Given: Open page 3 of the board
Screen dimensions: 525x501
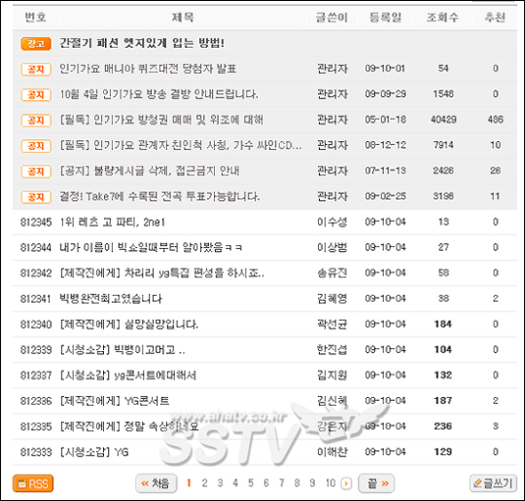Looking at the screenshot, I should 220,483.
